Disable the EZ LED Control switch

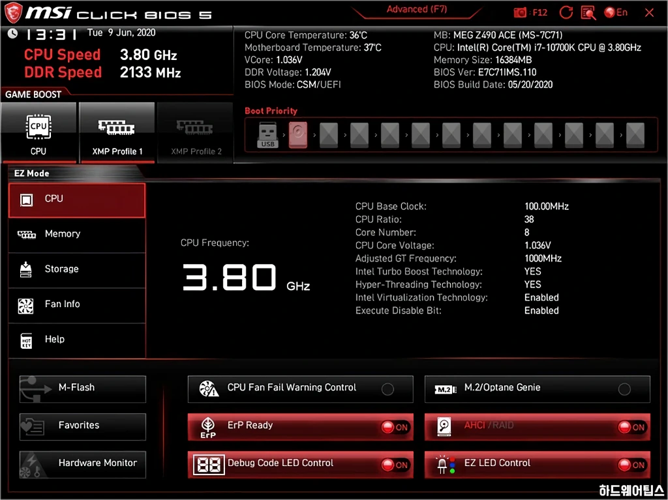click(632, 465)
